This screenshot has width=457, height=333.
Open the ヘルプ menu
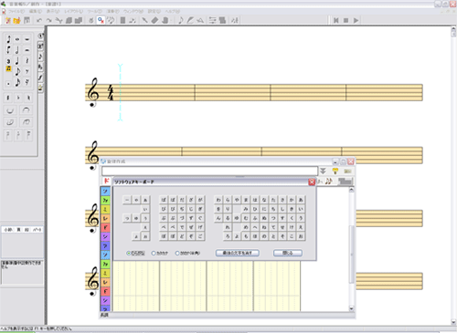pyautogui.click(x=172, y=12)
